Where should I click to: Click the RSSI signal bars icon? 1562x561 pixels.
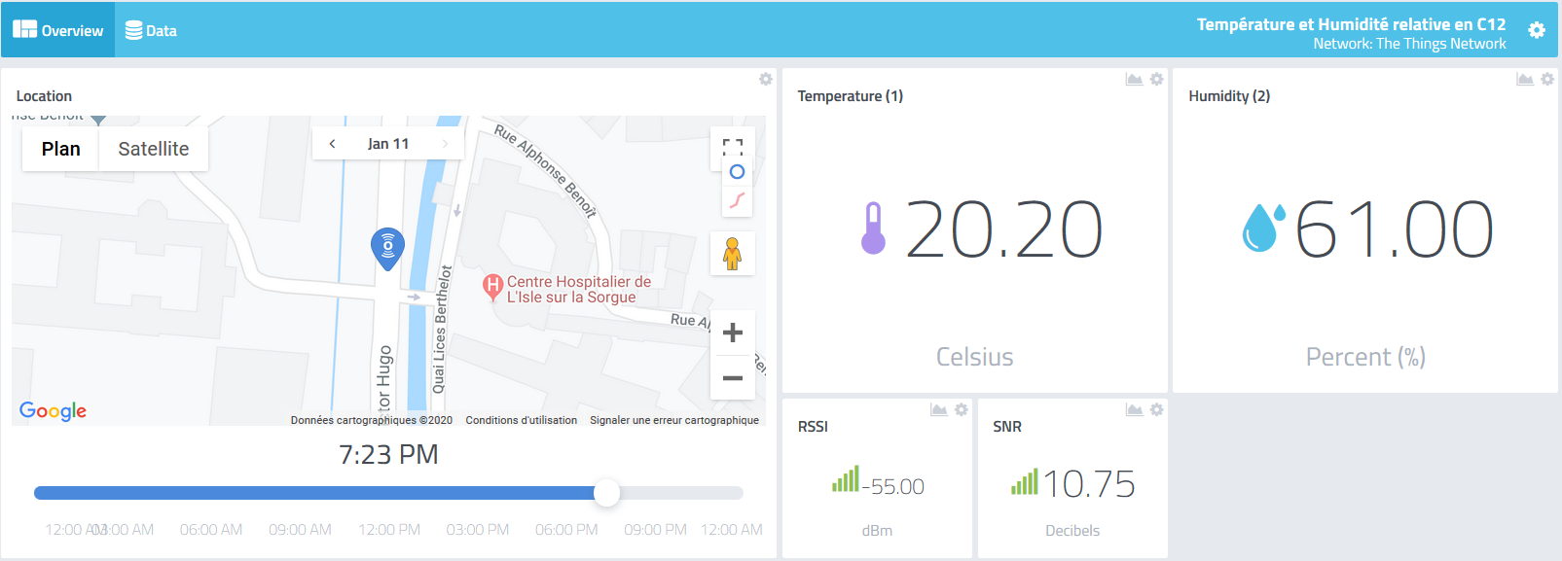846,478
